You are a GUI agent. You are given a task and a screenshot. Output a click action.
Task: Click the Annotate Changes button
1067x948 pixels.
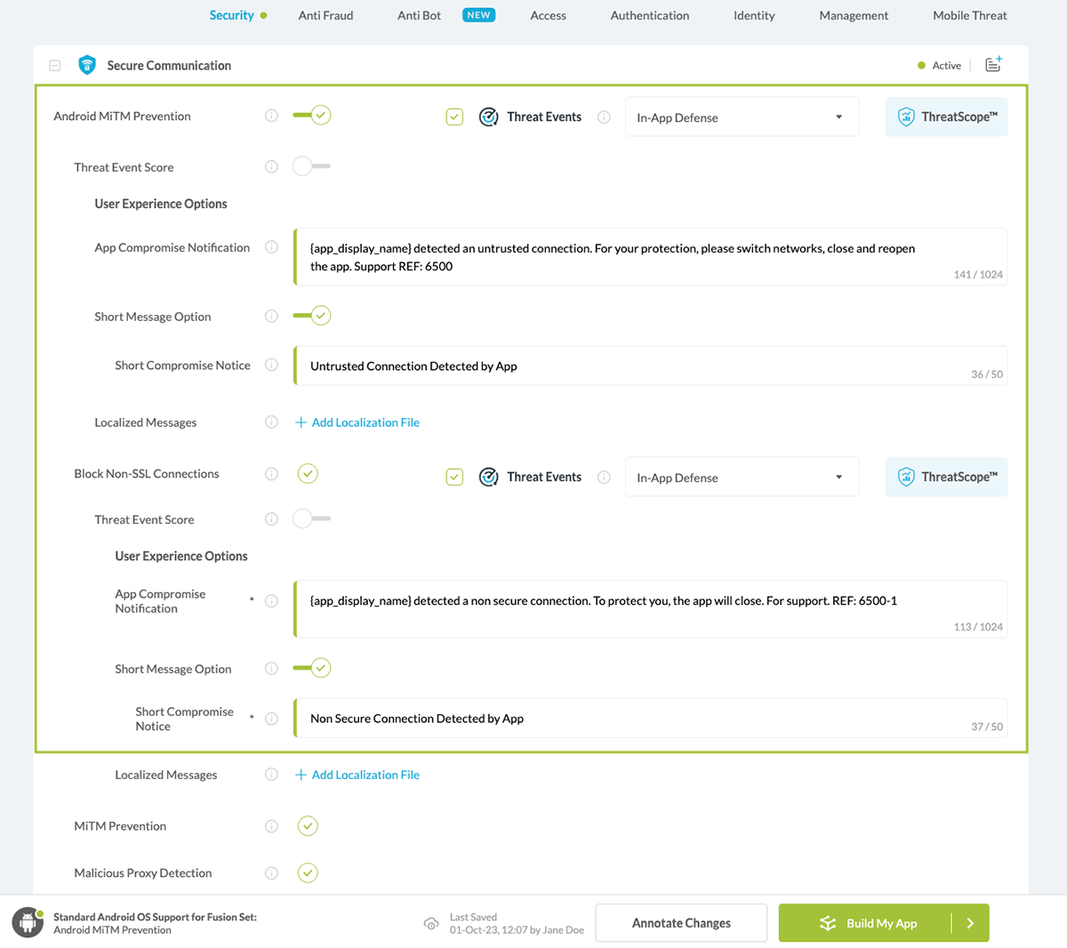click(681, 923)
